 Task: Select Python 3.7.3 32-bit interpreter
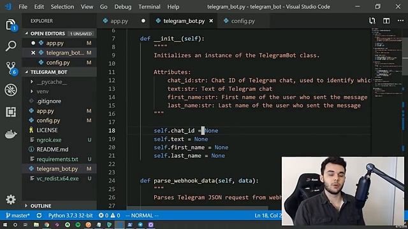70,216
